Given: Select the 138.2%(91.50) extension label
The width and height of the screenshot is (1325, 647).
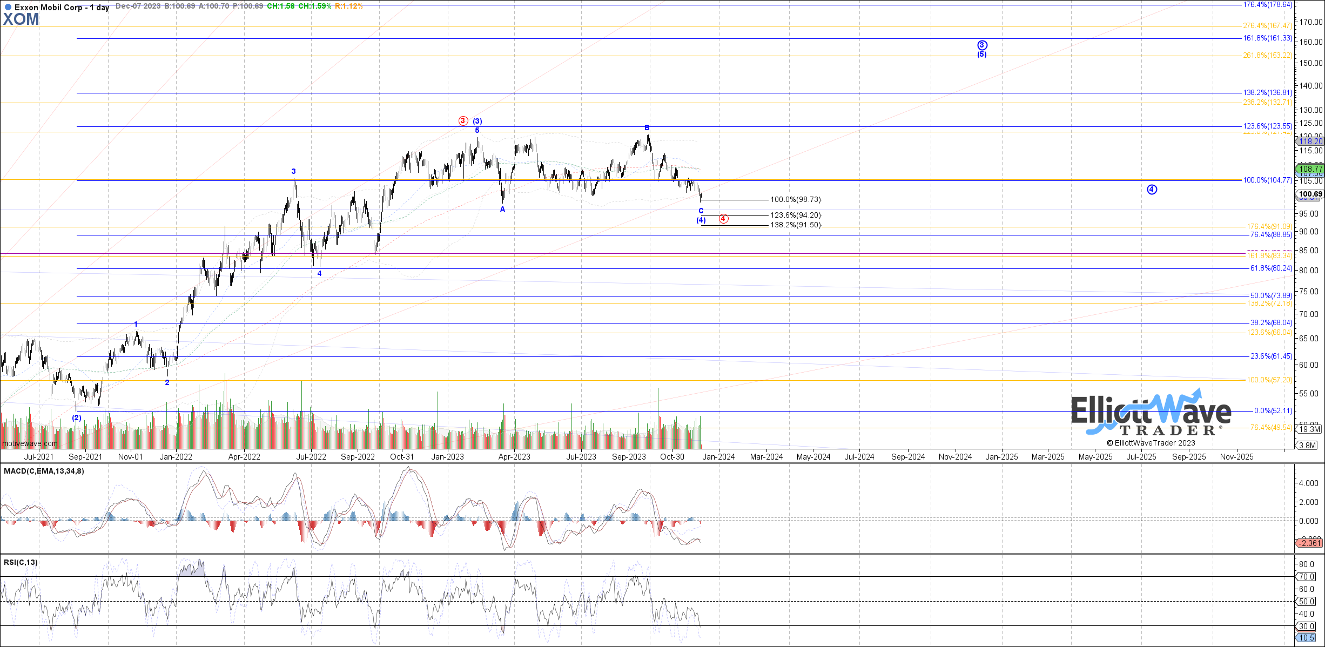Looking at the screenshot, I should pyautogui.click(x=796, y=225).
